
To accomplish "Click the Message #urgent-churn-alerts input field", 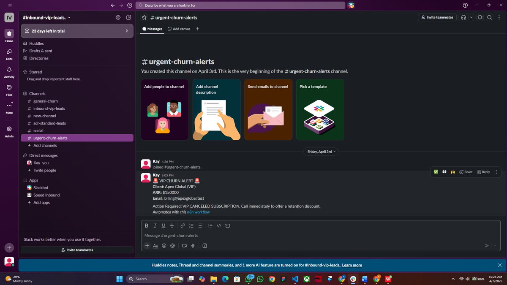I will (x=321, y=236).
